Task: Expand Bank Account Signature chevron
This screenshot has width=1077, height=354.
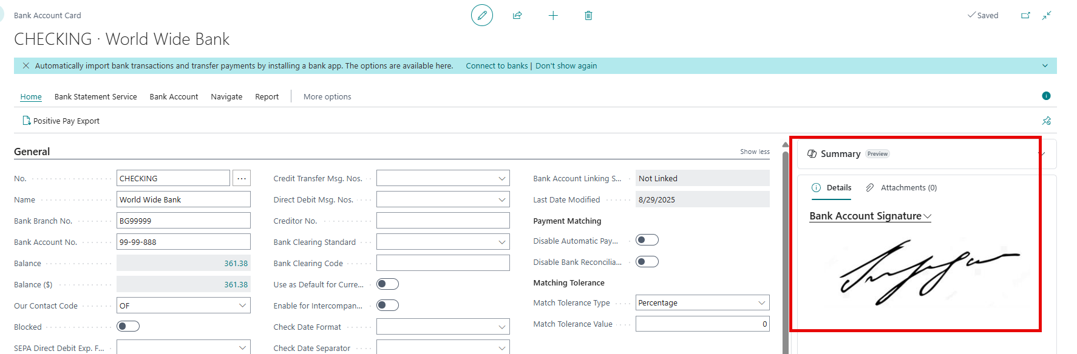Action: click(x=927, y=216)
